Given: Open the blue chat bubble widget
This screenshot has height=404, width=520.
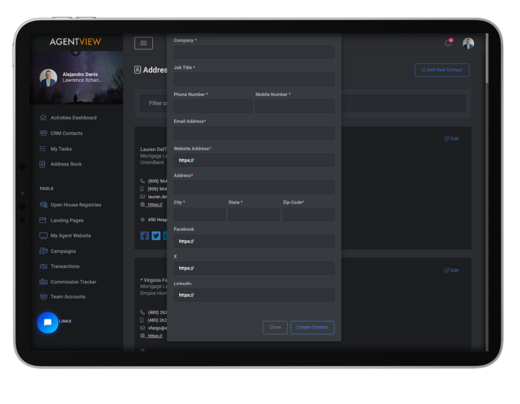Looking at the screenshot, I should click(48, 323).
